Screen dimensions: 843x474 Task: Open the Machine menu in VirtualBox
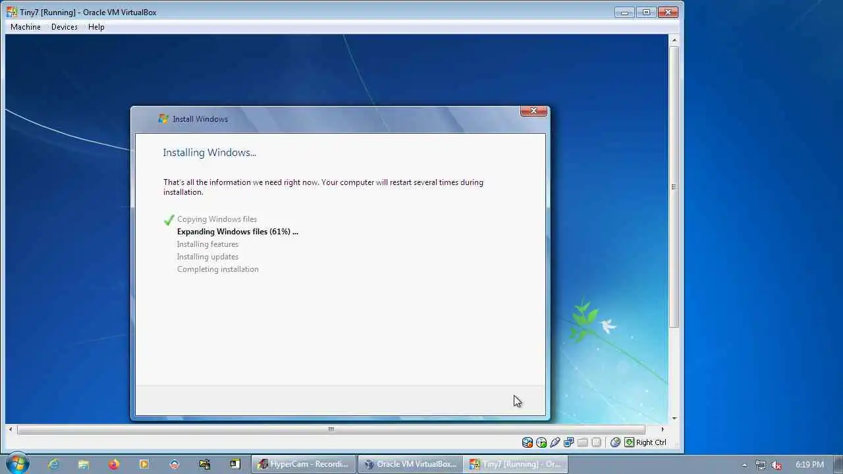(x=26, y=27)
